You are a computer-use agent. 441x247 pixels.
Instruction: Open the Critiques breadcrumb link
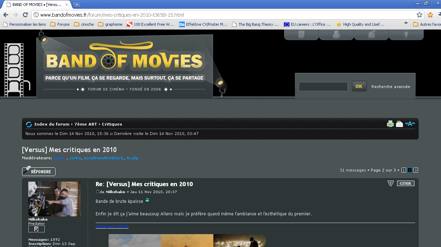112,124
